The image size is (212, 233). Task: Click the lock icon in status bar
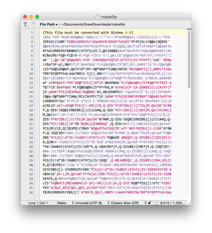pos(149,203)
